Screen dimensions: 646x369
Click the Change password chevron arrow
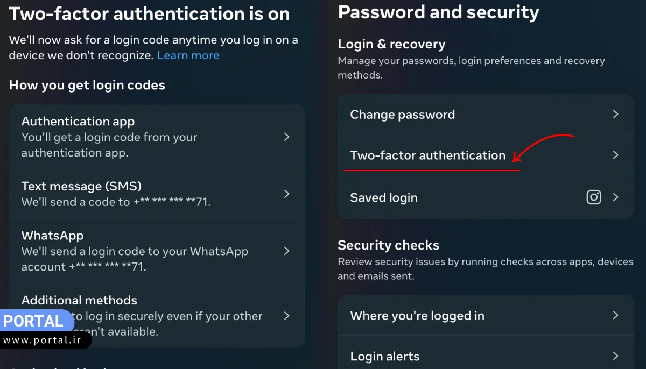coord(616,114)
